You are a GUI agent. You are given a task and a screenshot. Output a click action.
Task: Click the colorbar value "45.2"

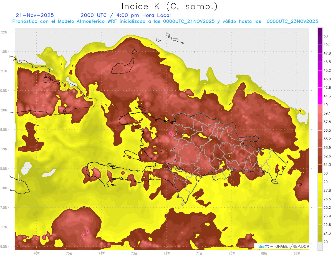click(327, 70)
